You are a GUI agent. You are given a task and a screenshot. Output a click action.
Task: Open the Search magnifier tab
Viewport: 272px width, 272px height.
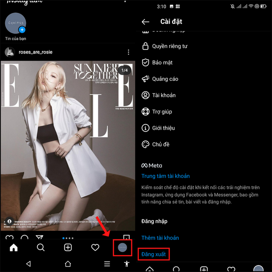click(41, 248)
